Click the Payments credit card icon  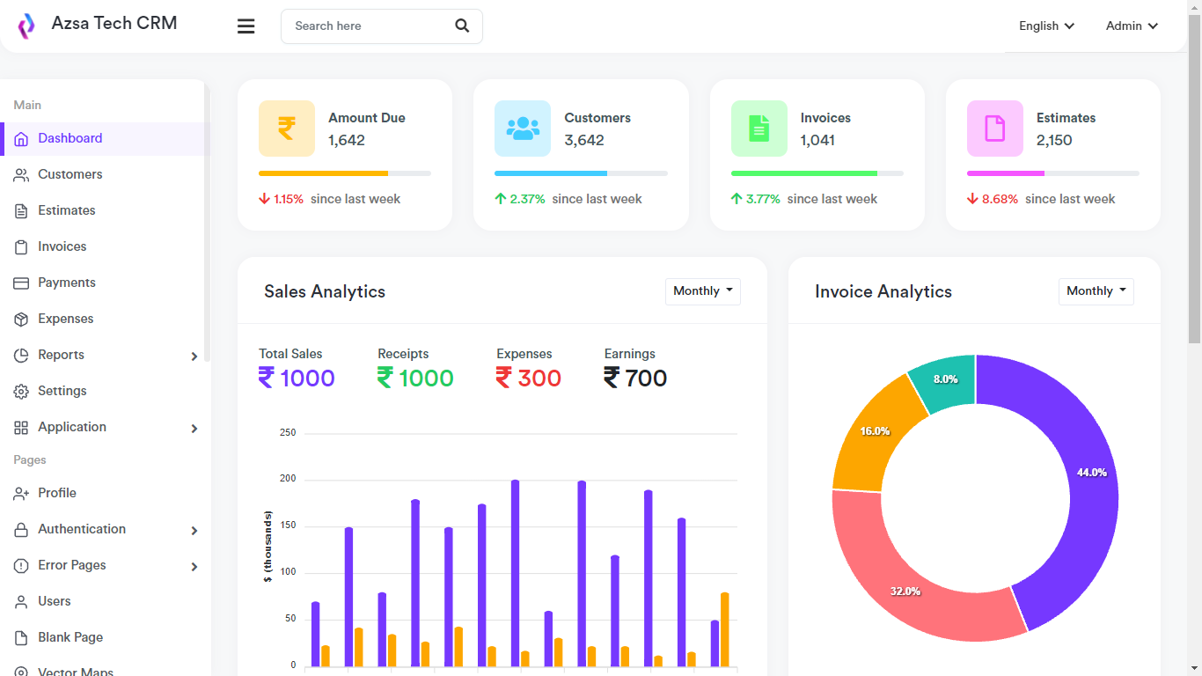click(x=21, y=283)
